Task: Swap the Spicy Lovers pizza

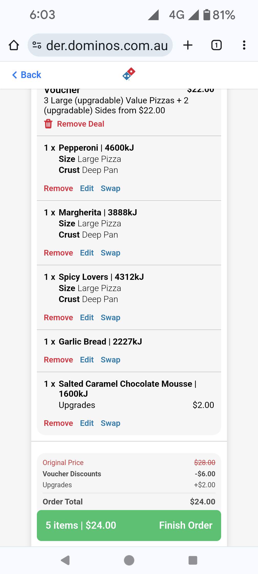Action: (110, 318)
